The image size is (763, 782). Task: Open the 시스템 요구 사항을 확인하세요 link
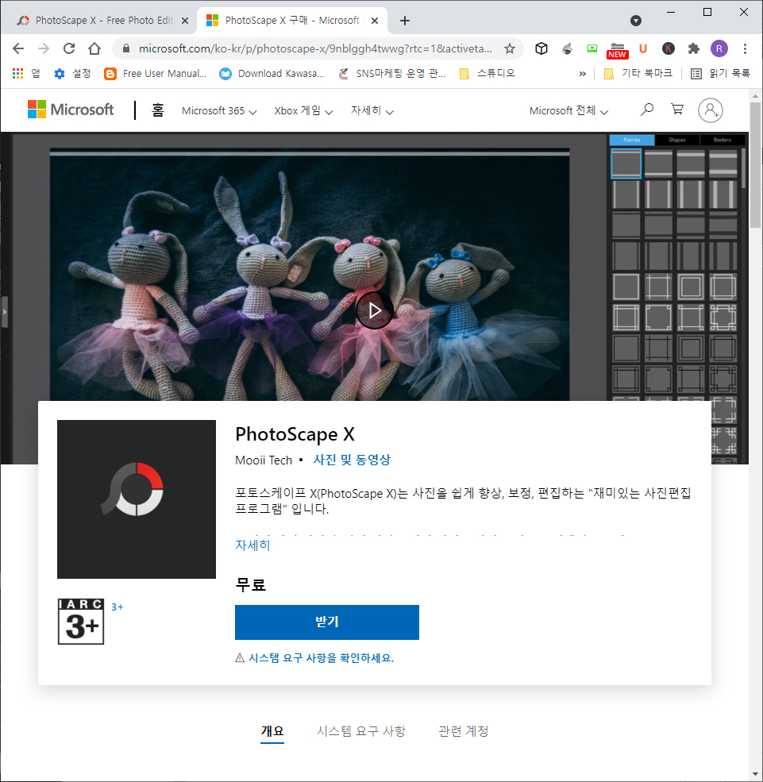click(321, 658)
